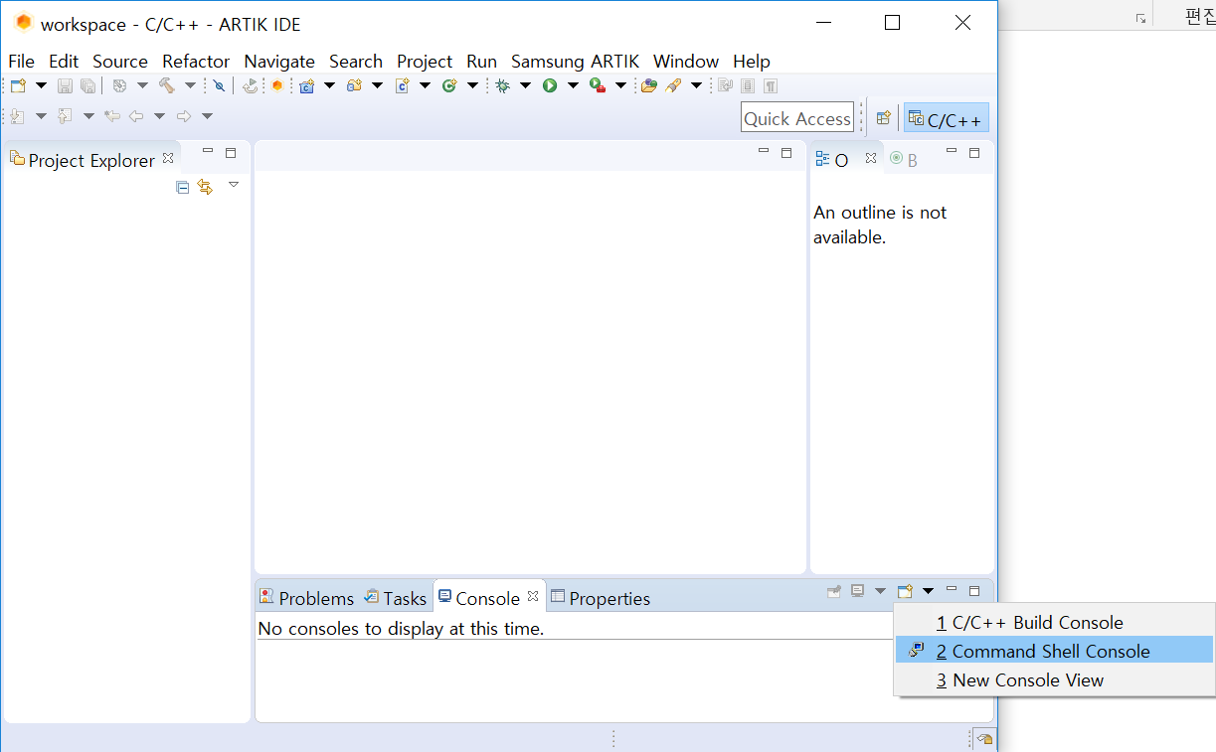Click the New file wizard icon
This screenshot has width=1216, height=752.
(x=18, y=86)
